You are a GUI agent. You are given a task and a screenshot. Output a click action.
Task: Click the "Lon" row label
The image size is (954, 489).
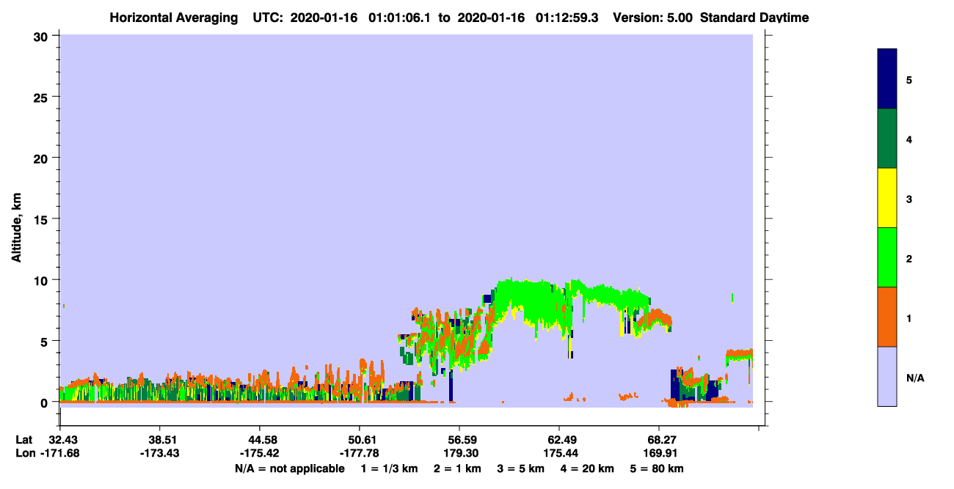pyautogui.click(x=25, y=453)
